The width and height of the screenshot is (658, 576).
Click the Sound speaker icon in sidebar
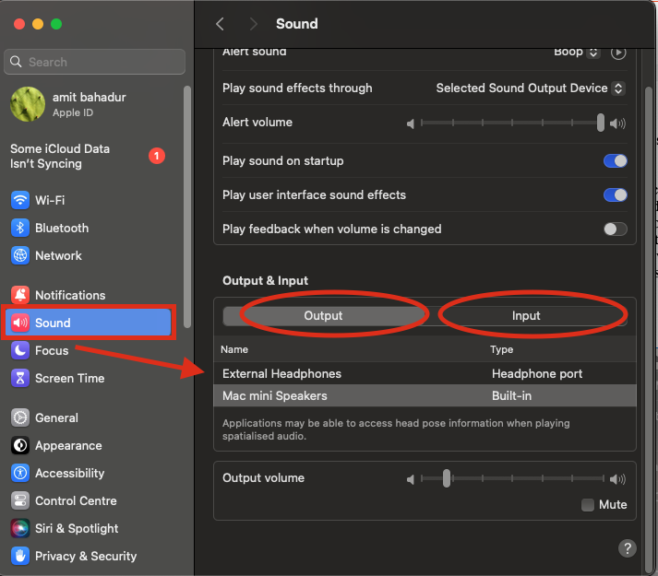pos(20,323)
